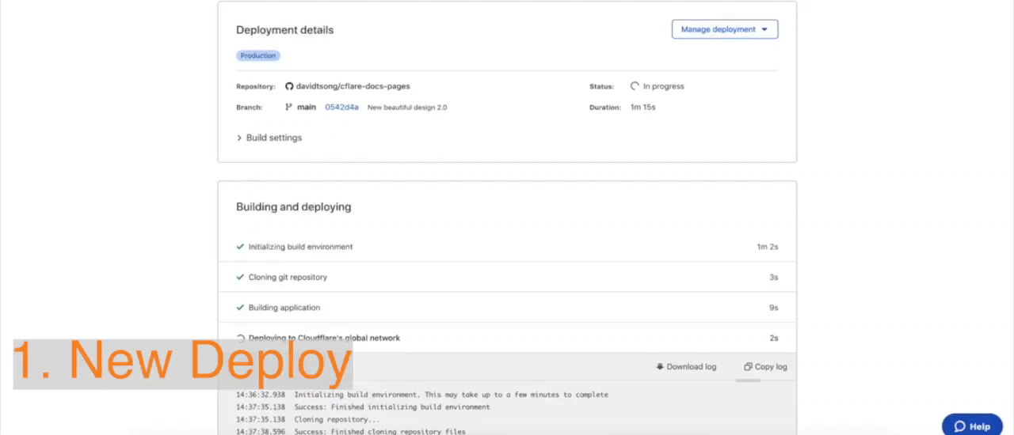Click the green checkmark for Building application

(x=240, y=308)
